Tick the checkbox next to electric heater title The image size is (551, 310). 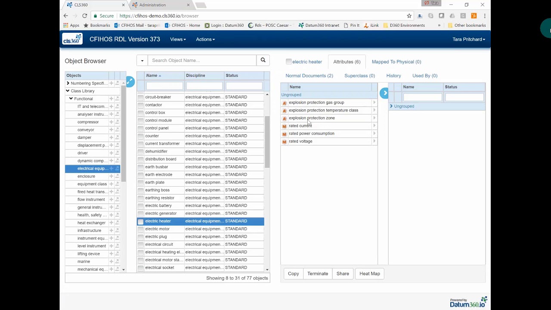click(289, 62)
